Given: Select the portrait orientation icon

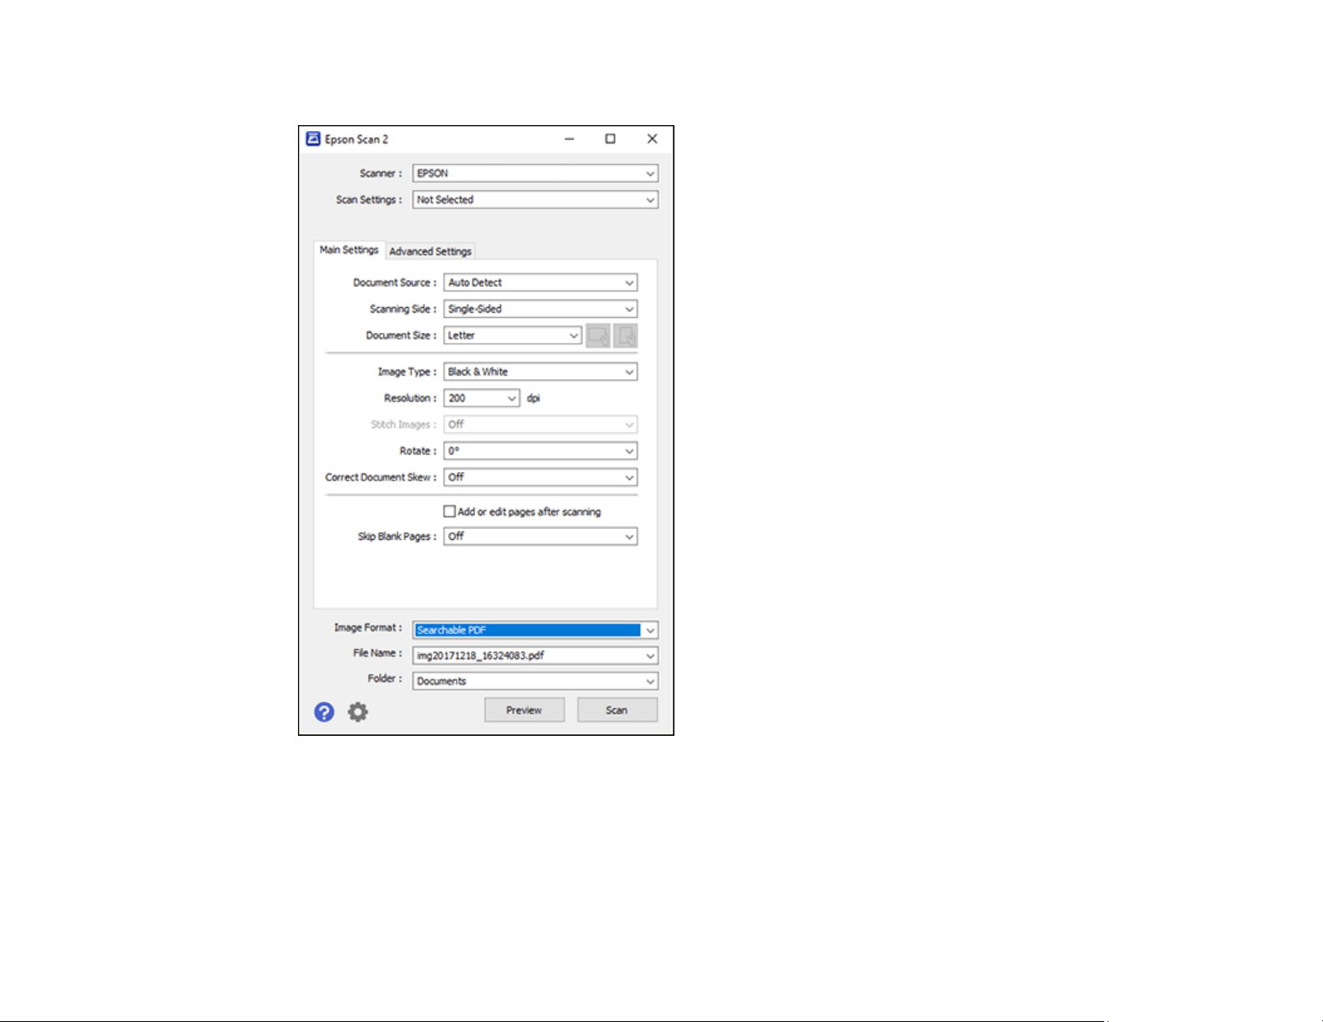Looking at the screenshot, I should [625, 335].
